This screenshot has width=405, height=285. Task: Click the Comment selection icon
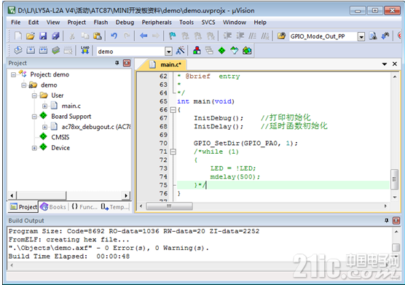252,36
